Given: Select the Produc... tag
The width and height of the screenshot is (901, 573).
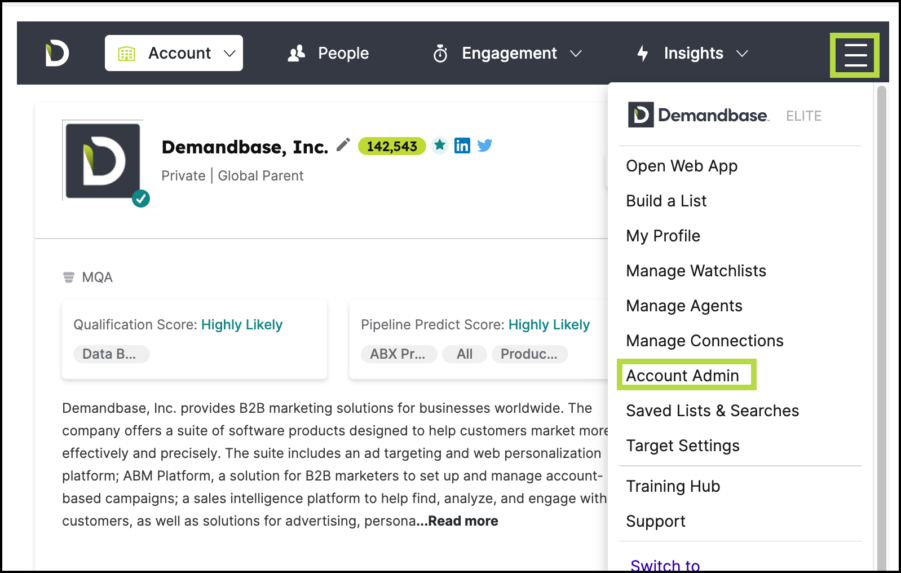Looking at the screenshot, I should (x=529, y=354).
